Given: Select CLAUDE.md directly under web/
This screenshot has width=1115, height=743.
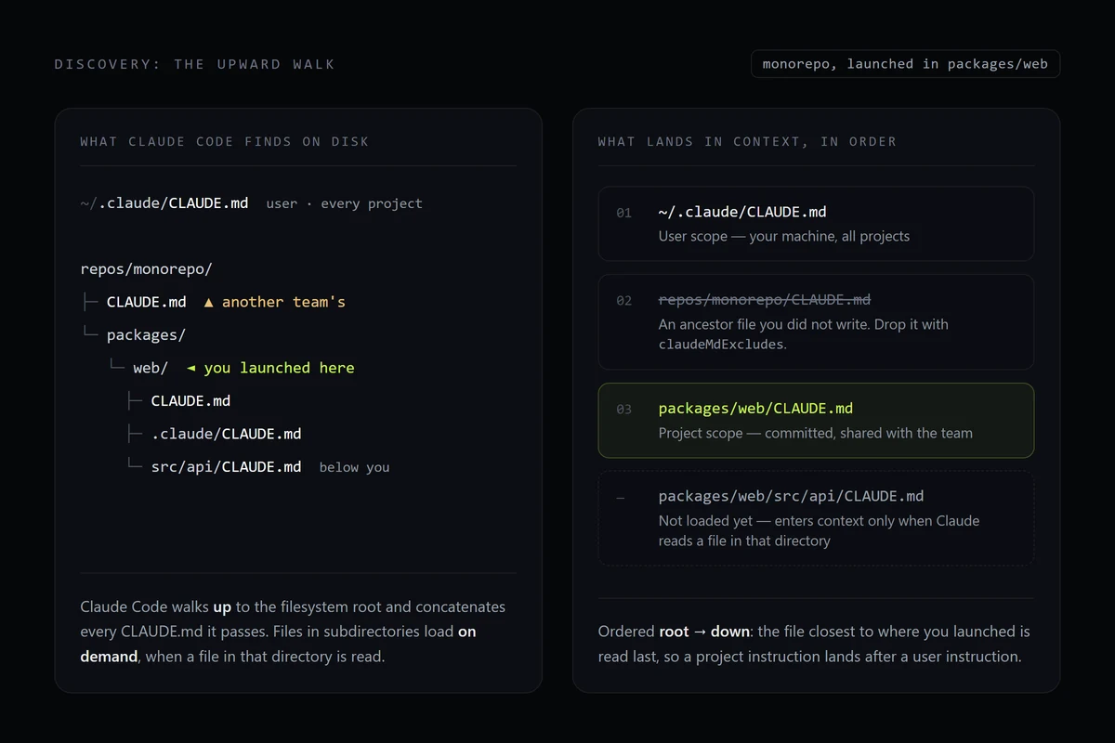Looking at the screenshot, I should [190, 401].
